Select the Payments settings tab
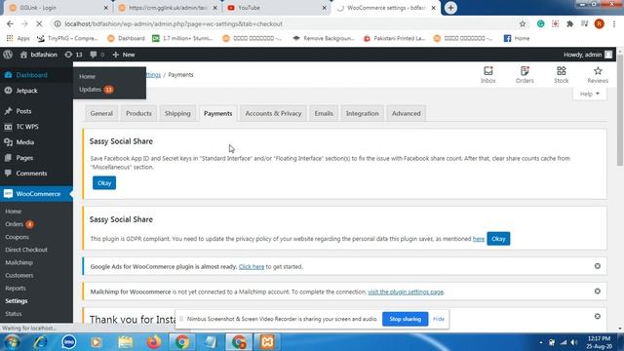 217,113
